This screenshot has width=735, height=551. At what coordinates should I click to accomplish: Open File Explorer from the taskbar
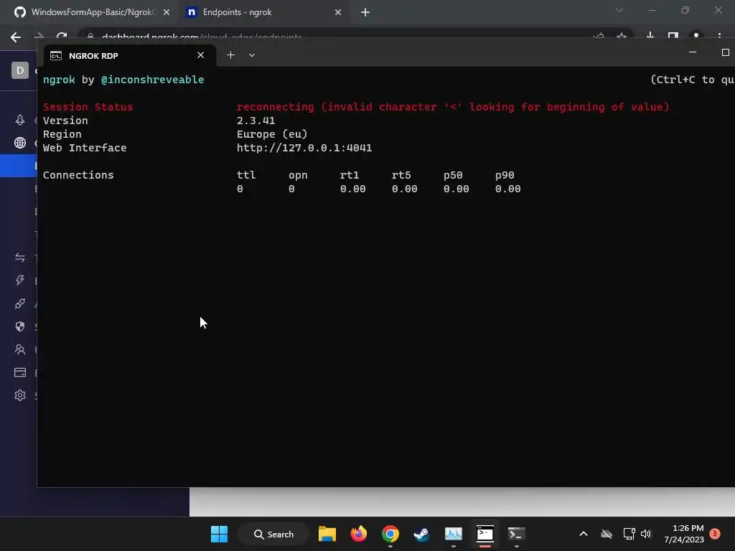[327, 534]
